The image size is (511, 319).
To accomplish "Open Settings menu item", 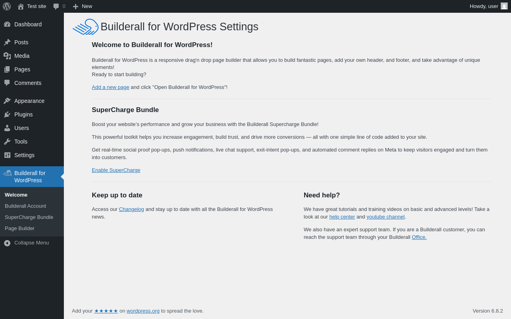I will [x=32, y=155].
